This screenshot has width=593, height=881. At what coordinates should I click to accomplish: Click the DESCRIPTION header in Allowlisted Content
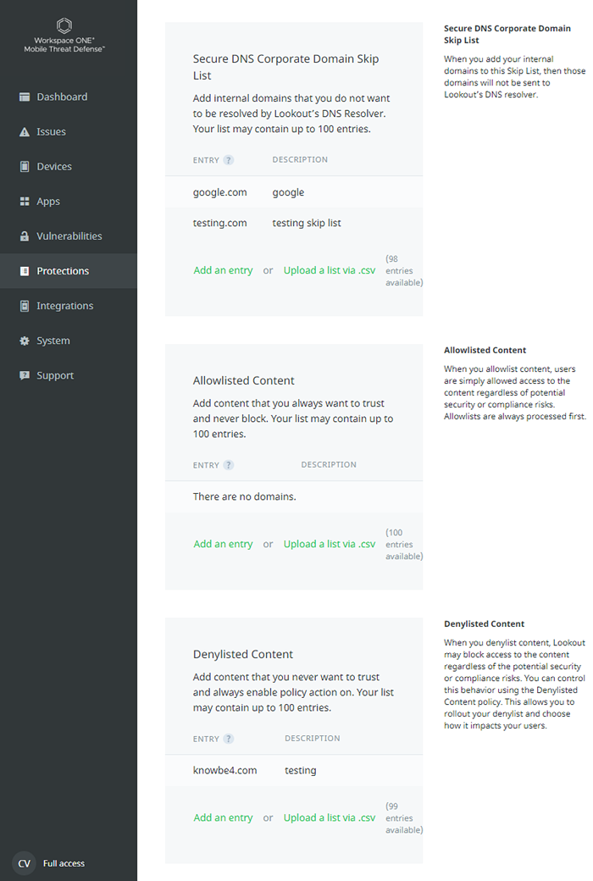tap(328, 465)
